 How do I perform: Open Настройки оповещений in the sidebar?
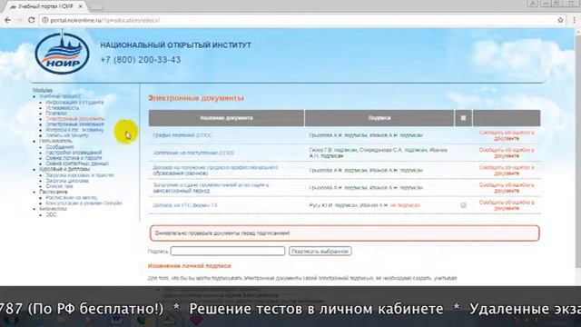pos(74,153)
